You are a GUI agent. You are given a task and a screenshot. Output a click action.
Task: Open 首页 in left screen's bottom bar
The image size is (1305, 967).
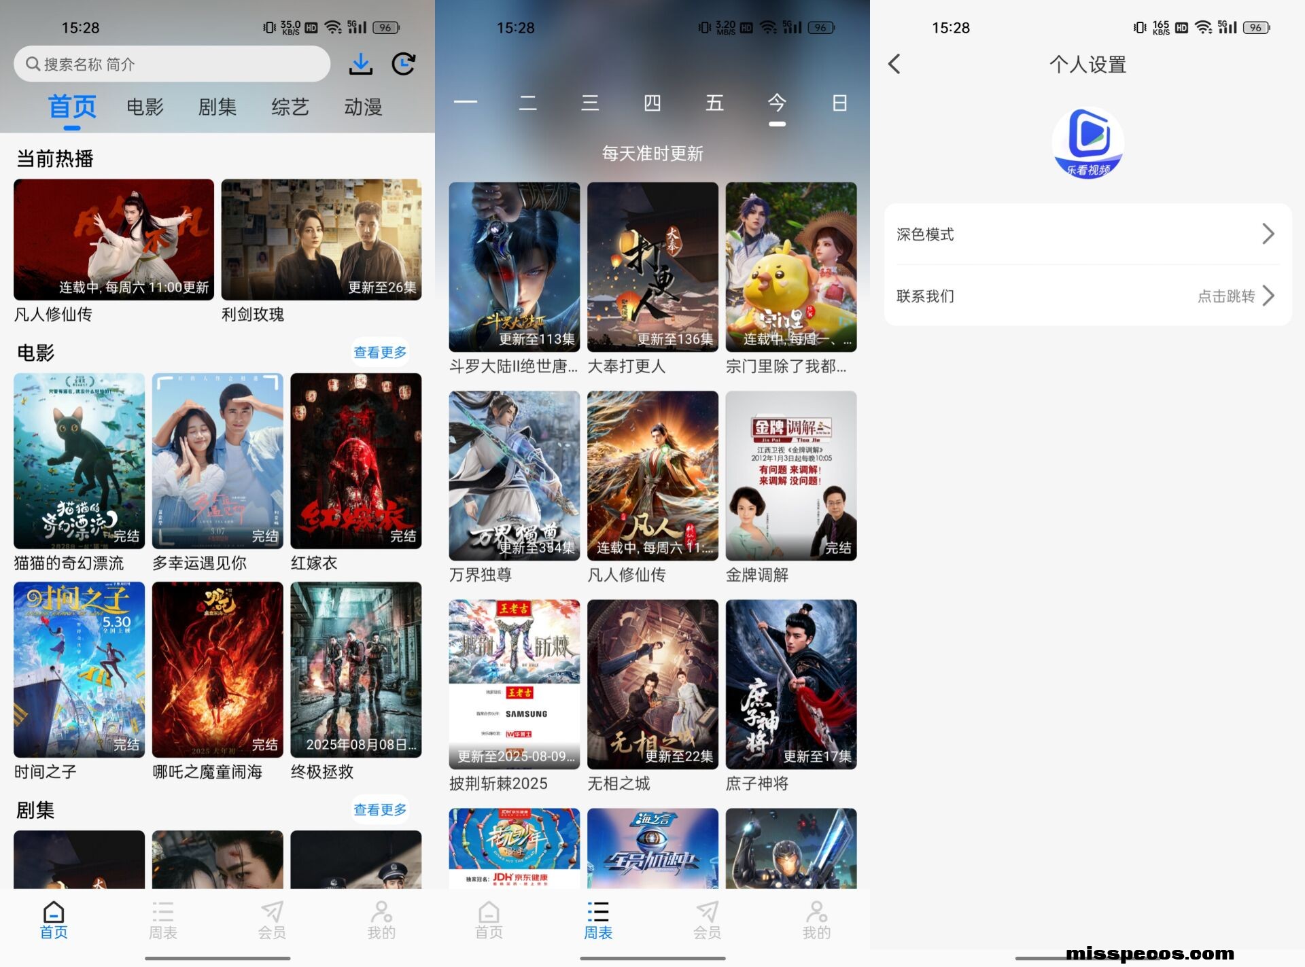[54, 920]
